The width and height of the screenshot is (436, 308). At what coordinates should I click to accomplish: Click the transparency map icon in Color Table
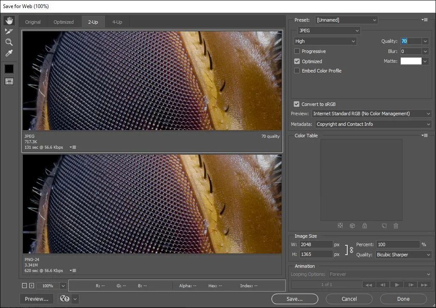(340, 226)
